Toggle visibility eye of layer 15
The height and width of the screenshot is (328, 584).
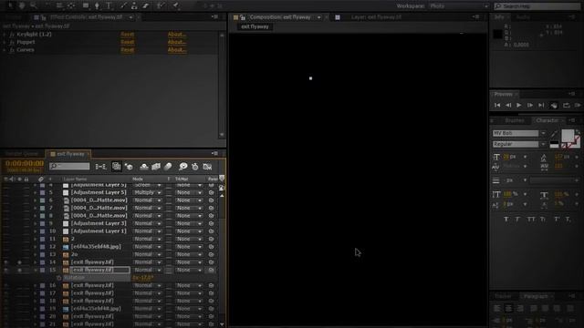click(x=5, y=270)
